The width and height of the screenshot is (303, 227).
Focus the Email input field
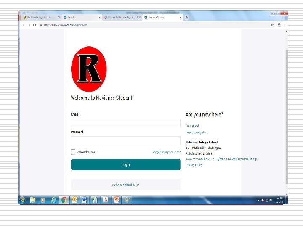(x=125, y=123)
